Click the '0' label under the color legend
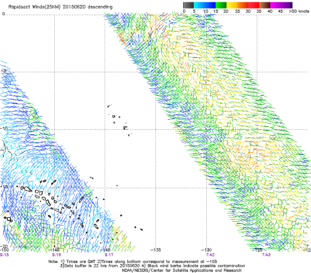311x273 pixels. click(x=184, y=11)
